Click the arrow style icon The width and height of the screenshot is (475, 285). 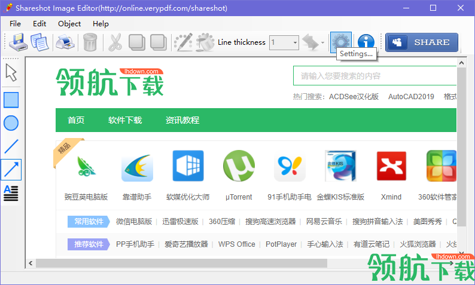(x=310, y=42)
